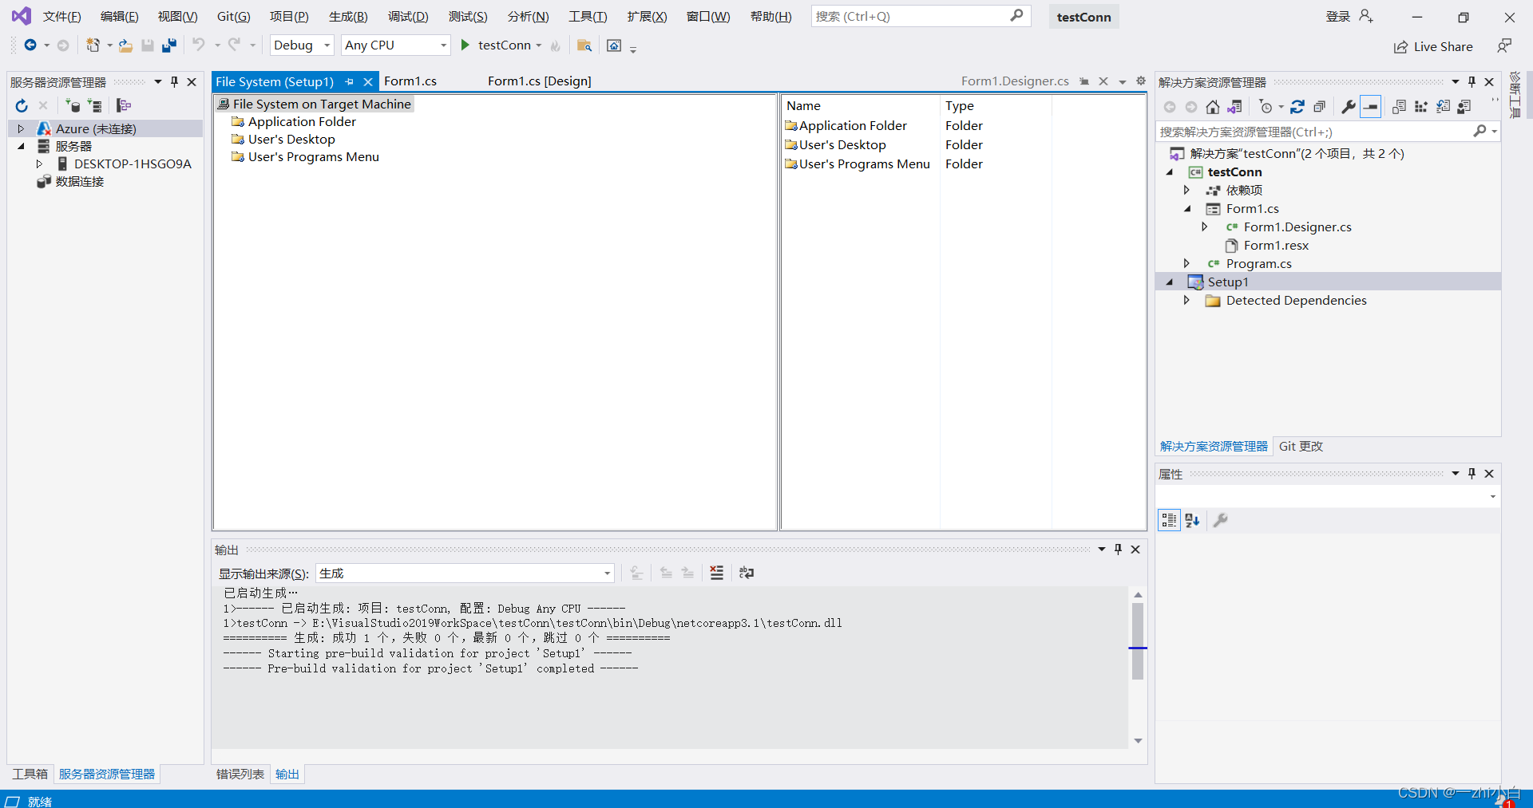1533x808 pixels.
Task: Click the Output panel vertical scrollbar thumb
Action: (x=1138, y=640)
